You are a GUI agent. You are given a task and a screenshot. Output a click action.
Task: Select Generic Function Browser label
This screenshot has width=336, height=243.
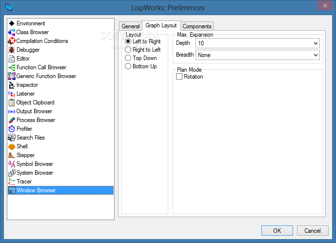pyautogui.click(x=46, y=76)
